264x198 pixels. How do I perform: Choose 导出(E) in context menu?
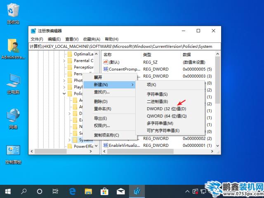tap(110, 118)
